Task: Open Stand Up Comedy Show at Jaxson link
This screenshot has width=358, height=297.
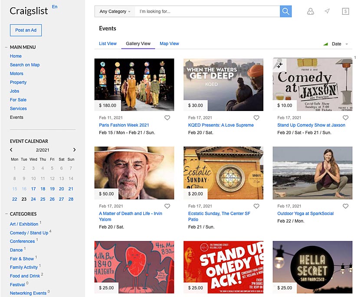Action: (x=311, y=125)
